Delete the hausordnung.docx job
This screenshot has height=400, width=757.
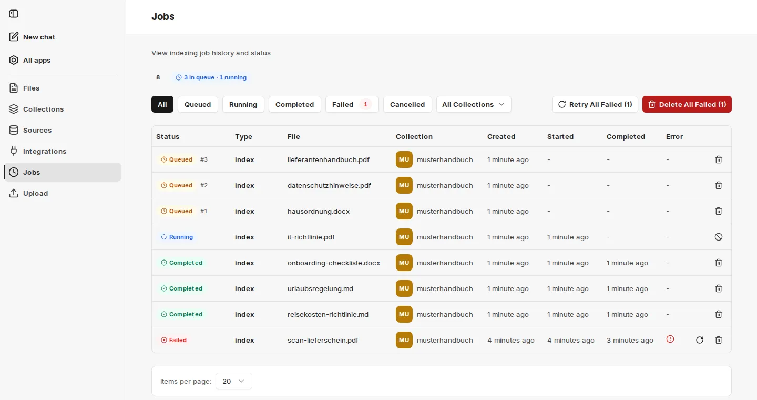pyautogui.click(x=719, y=211)
